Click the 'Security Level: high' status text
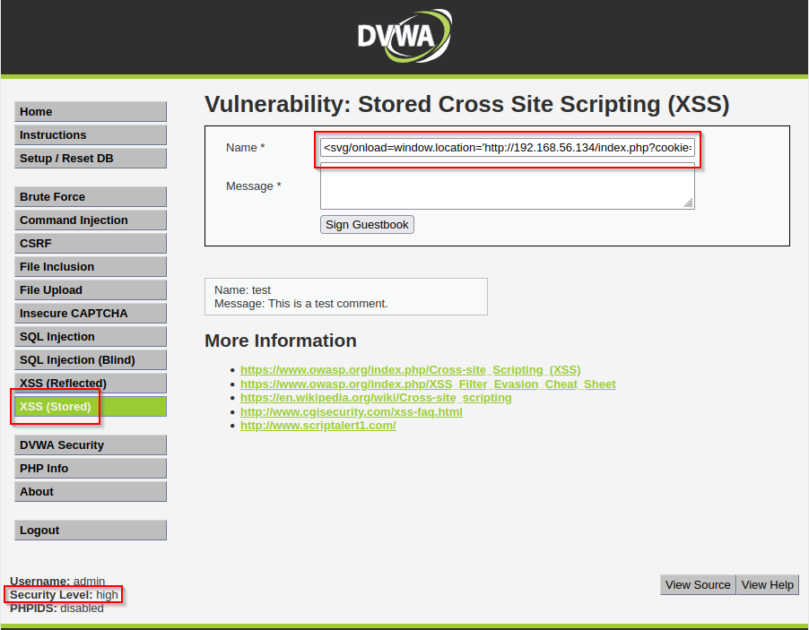 click(64, 594)
